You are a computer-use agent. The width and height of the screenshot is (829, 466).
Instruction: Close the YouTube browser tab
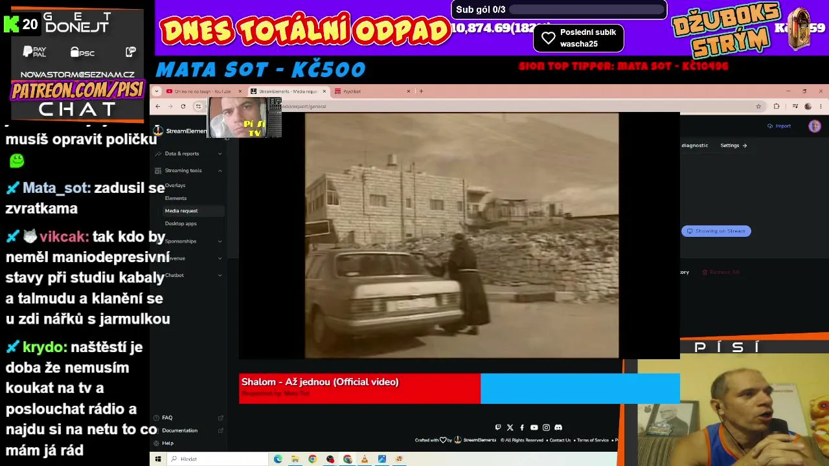pyautogui.click(x=240, y=91)
